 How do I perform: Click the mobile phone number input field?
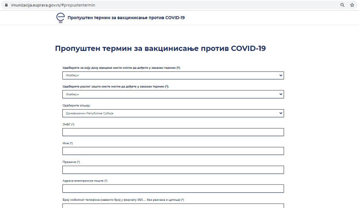[173, 206]
